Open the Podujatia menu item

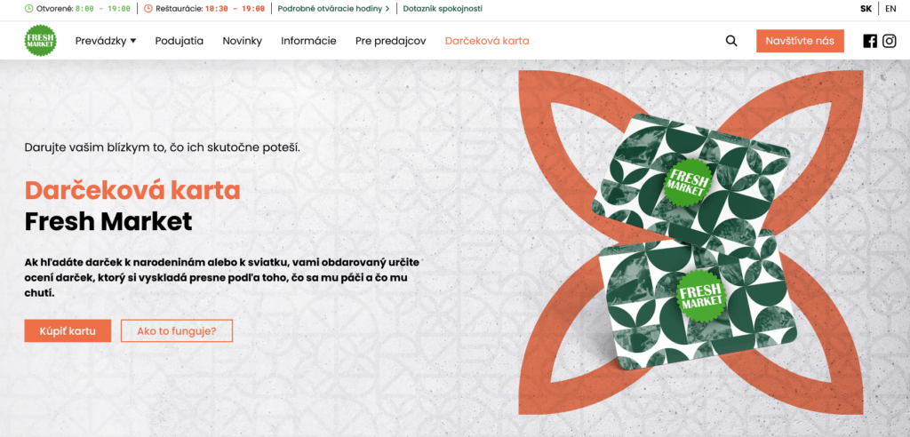180,41
